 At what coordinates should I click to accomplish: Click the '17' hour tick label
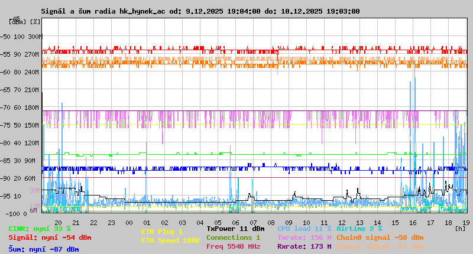(431, 223)
